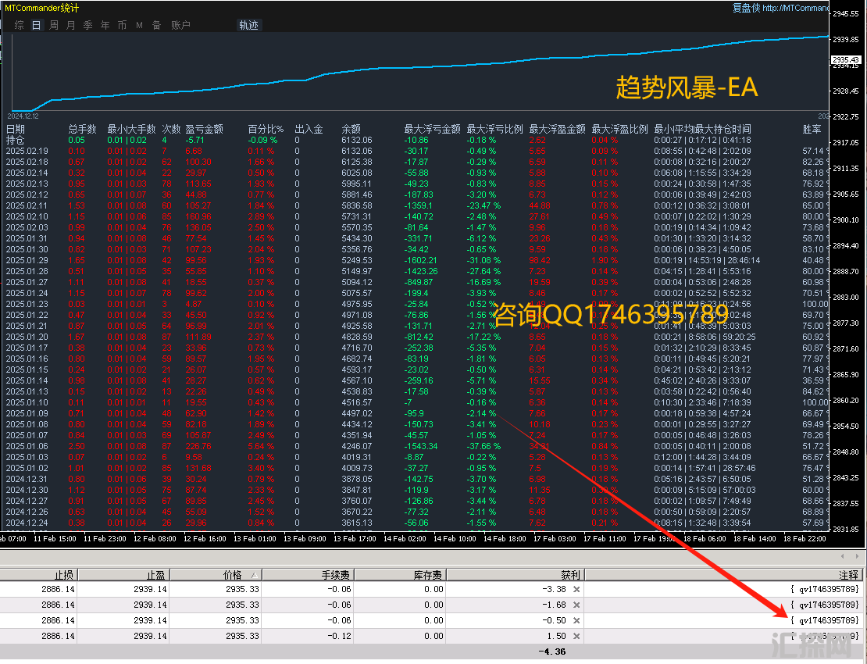The width and height of the screenshot is (867, 664).
Task: Click the total floating profit -4.36
Action: (551, 652)
